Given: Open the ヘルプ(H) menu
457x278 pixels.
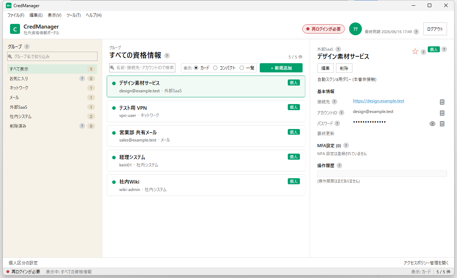Looking at the screenshot, I should click(94, 15).
